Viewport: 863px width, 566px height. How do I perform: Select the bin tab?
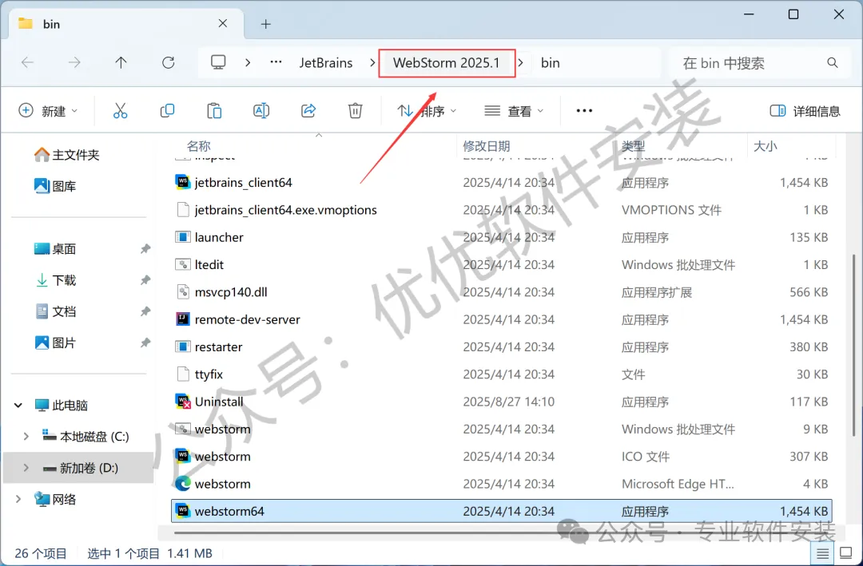(126, 24)
